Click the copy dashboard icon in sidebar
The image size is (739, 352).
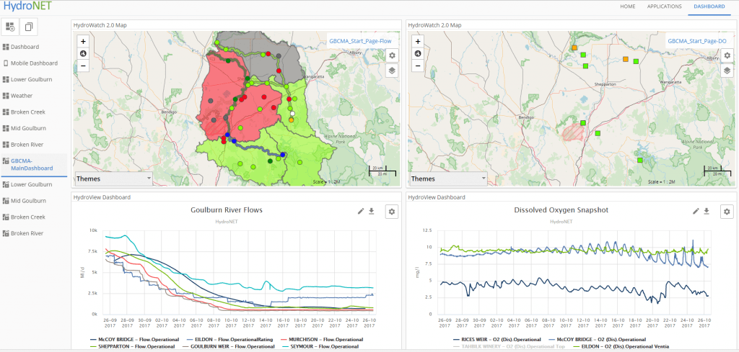tap(29, 27)
